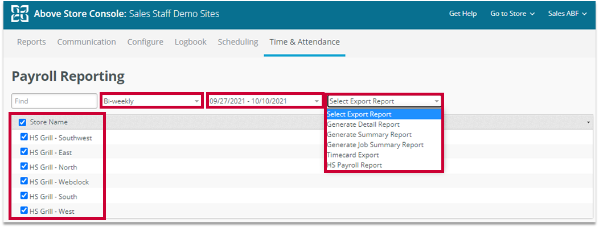Choose Generate Job Summary Report option
This screenshot has height=228, width=599.
tap(375, 145)
